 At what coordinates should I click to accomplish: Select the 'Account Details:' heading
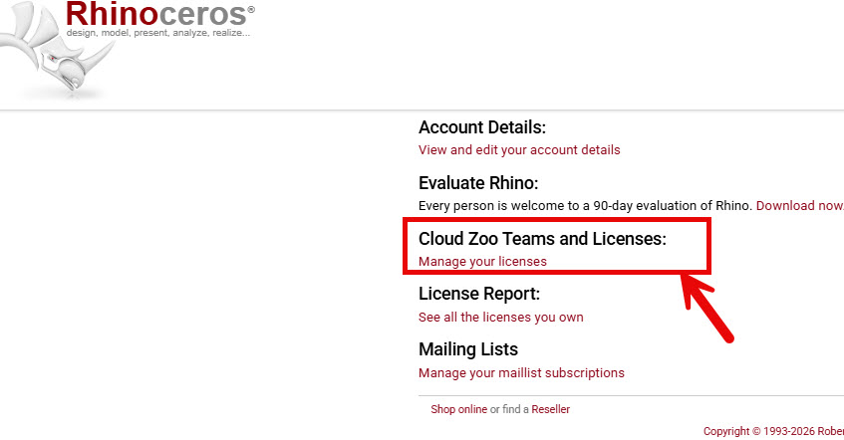(x=481, y=127)
